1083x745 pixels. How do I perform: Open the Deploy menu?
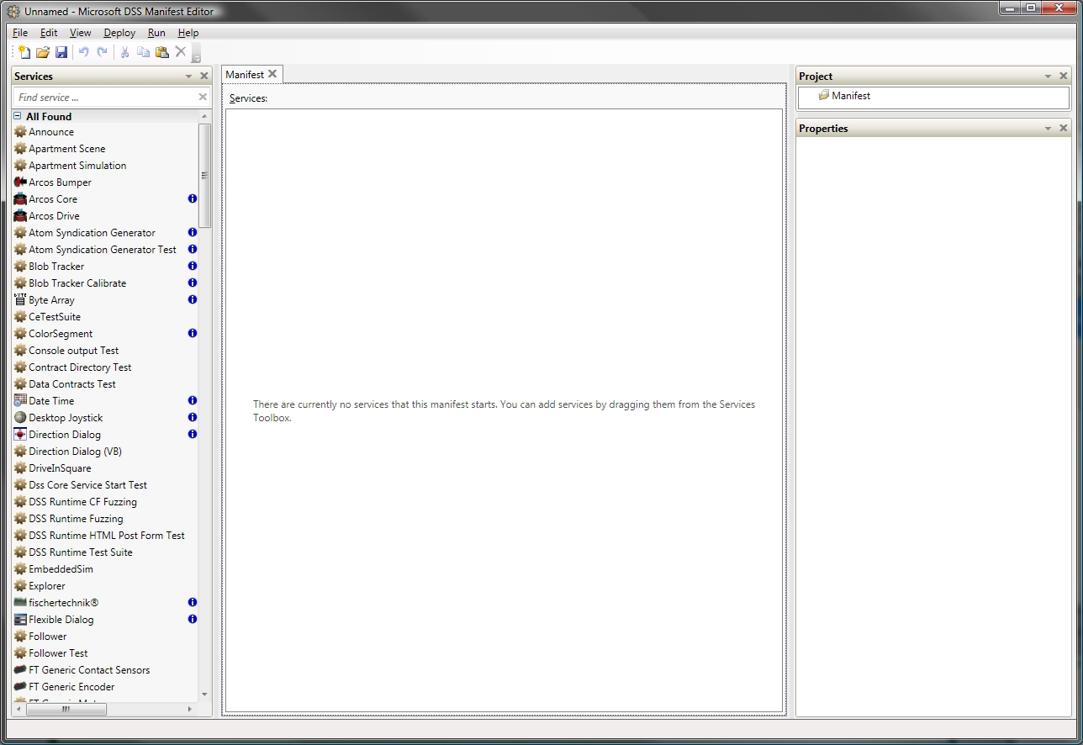119,33
